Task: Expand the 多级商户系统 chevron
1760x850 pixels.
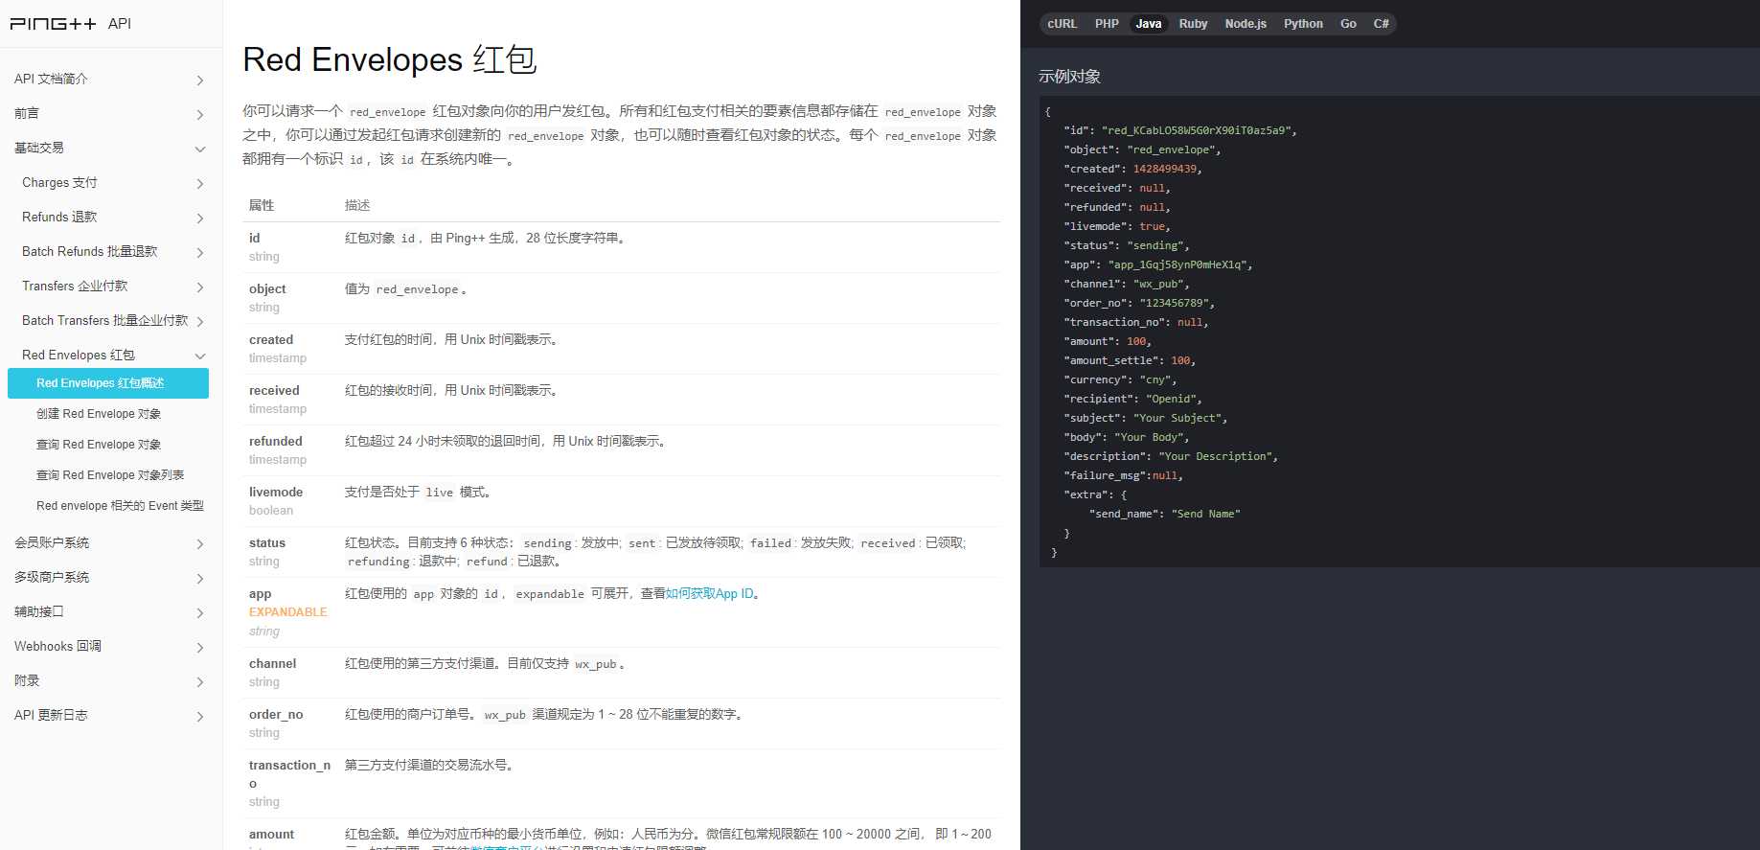Action: pos(200,579)
